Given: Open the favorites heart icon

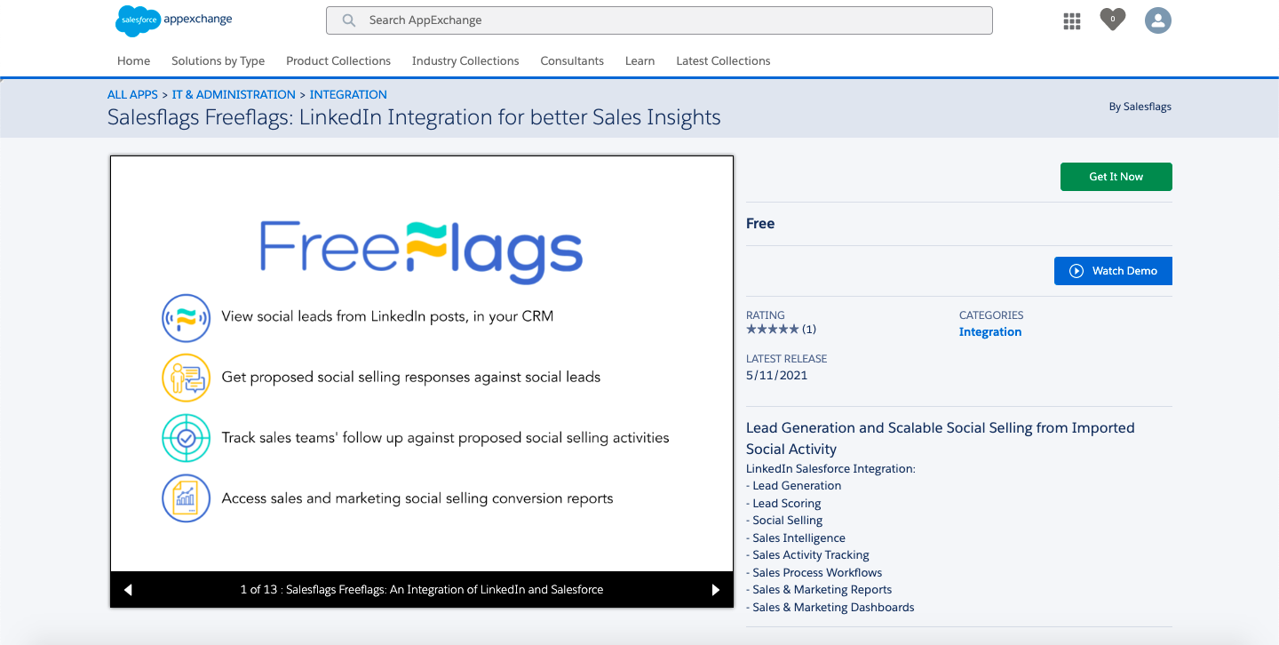Looking at the screenshot, I should coord(1112,19).
